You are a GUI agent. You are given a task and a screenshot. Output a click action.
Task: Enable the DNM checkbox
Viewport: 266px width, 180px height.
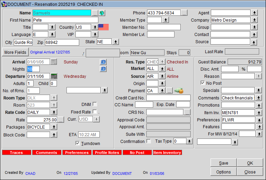pyautogui.click(x=95, y=104)
